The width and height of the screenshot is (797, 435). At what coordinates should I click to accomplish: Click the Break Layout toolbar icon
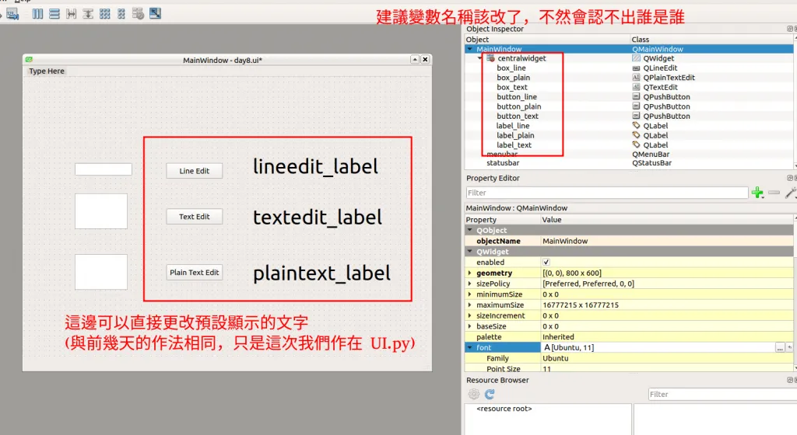(138, 13)
